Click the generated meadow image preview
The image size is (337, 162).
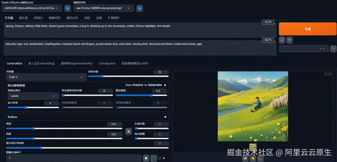click(x=253, y=106)
